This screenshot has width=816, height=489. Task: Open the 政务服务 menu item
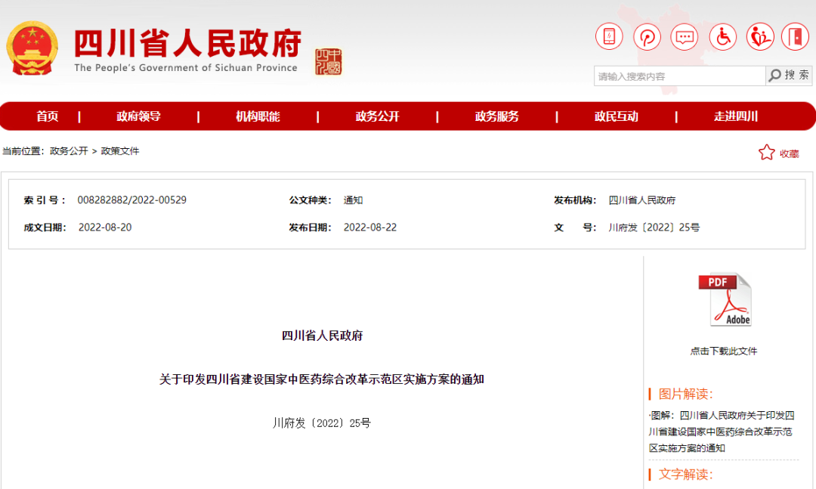(x=497, y=116)
